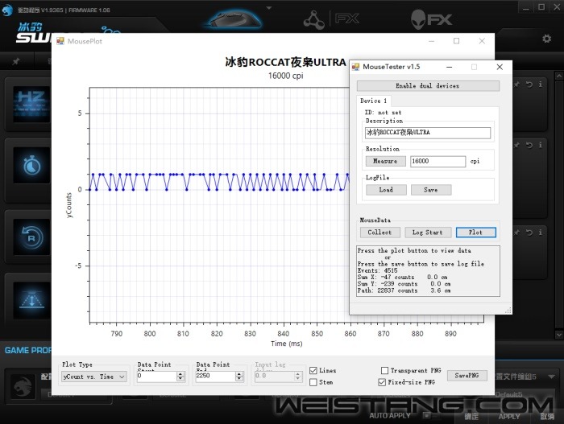Viewport: 564px width, 424px height.
Task: Click the Enable dual devices button
Action: [x=428, y=86]
